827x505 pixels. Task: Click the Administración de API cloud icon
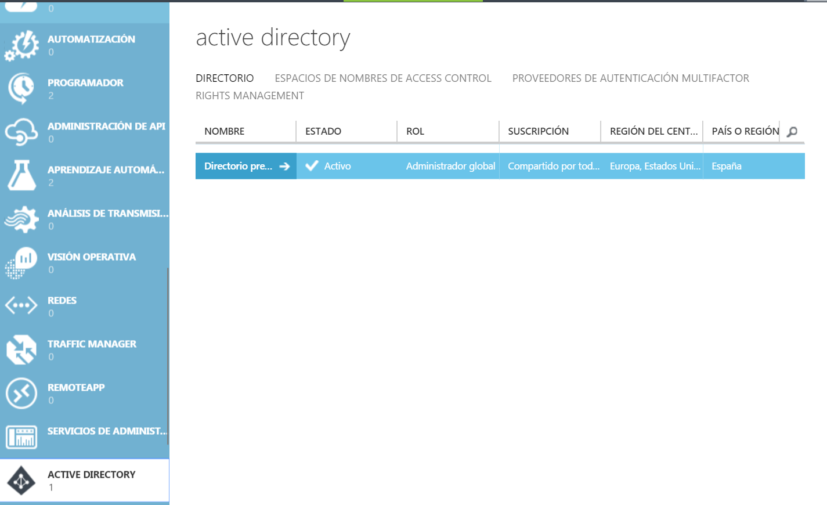(21, 132)
